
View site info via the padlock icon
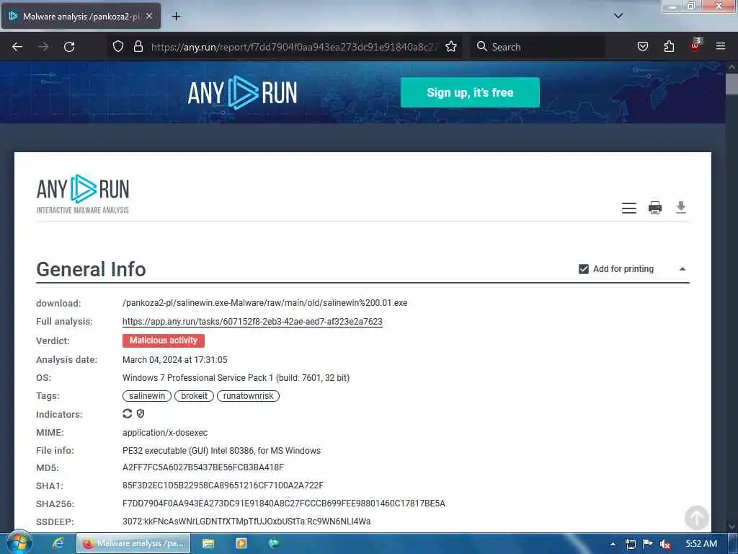pos(138,47)
